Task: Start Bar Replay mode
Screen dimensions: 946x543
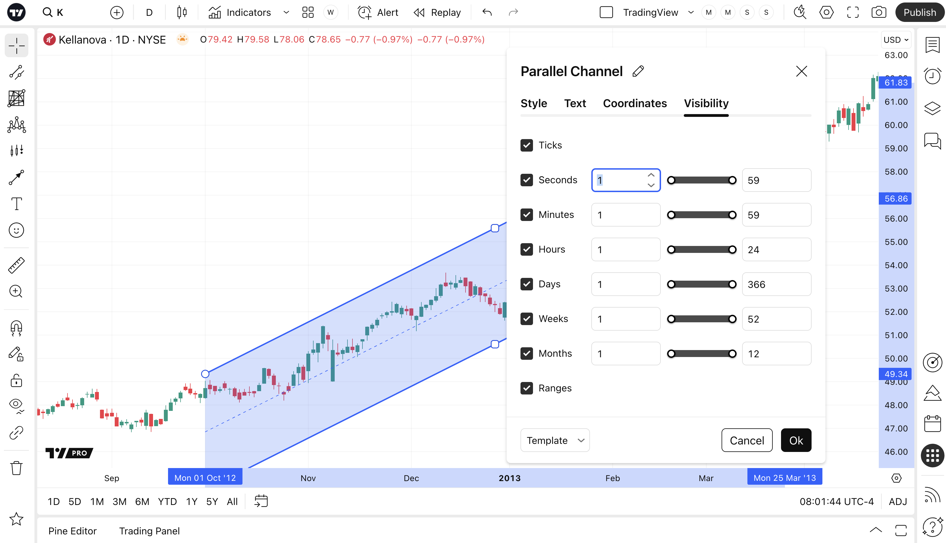Action: pyautogui.click(x=437, y=13)
